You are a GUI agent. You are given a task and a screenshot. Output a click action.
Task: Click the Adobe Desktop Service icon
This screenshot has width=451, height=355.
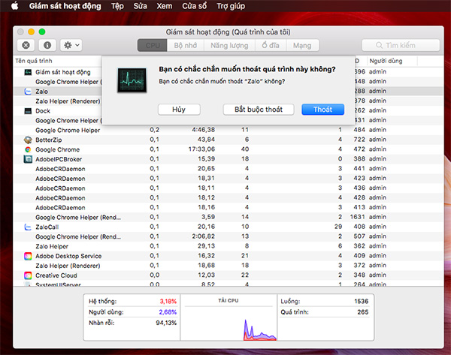(28, 256)
